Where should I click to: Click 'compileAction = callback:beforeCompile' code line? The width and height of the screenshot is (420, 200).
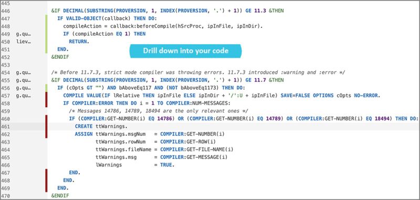(163, 26)
